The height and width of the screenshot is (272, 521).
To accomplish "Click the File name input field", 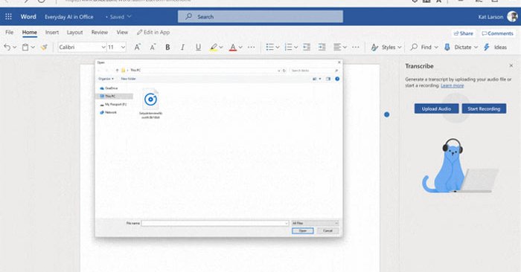I will 214,223.
